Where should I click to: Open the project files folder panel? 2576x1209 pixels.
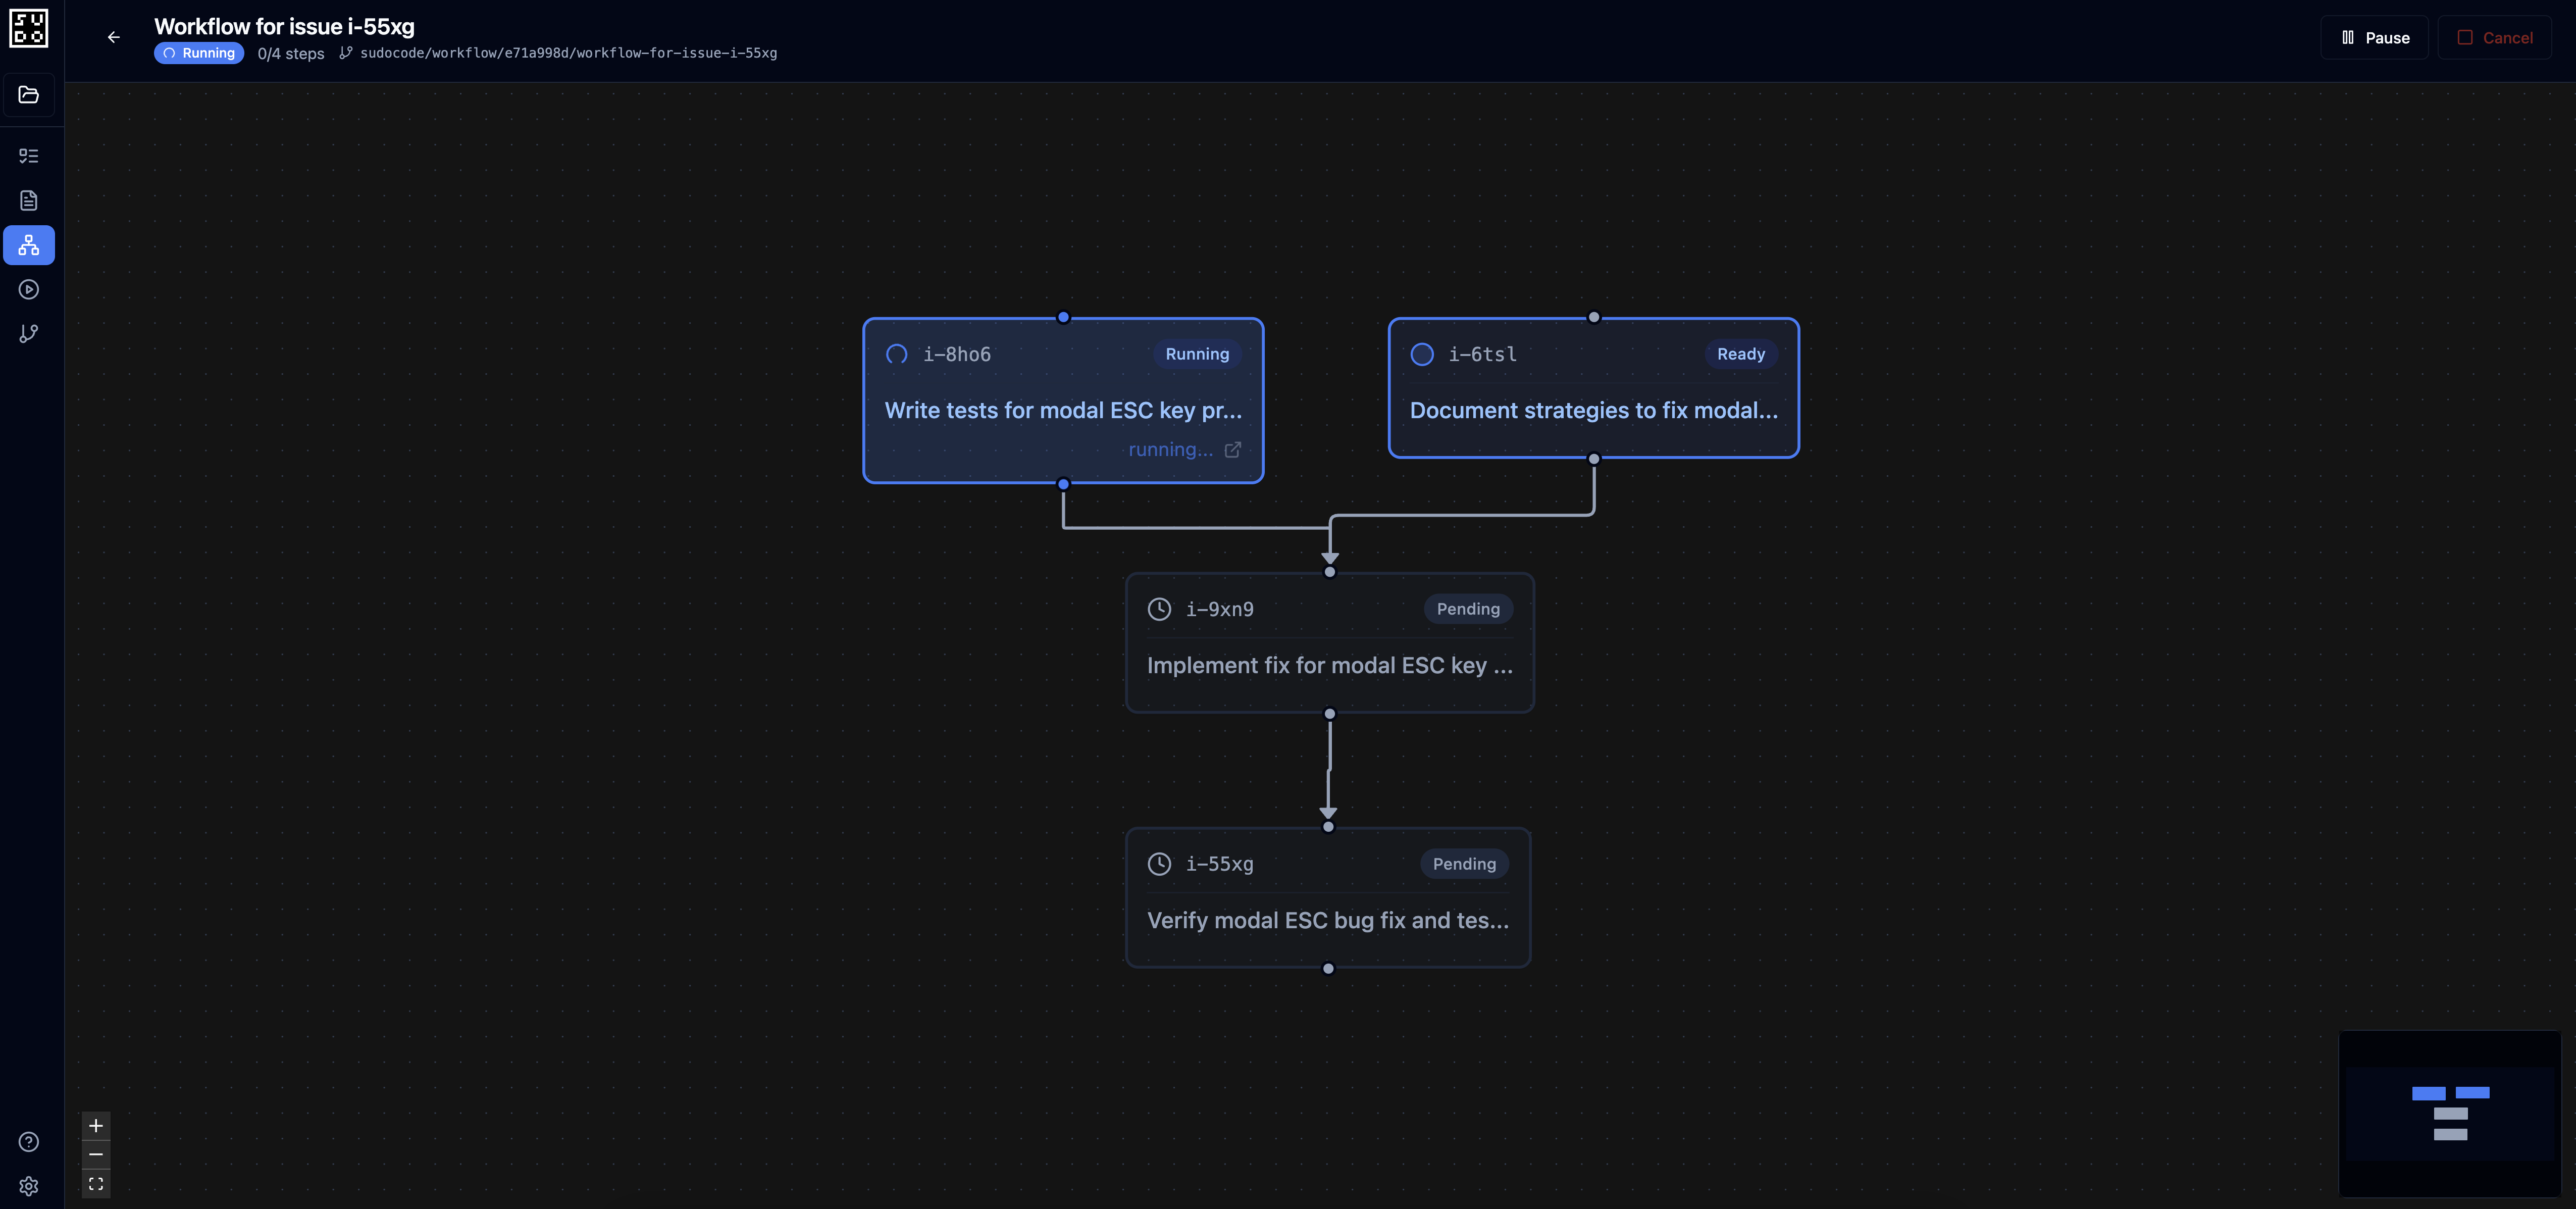tap(29, 94)
